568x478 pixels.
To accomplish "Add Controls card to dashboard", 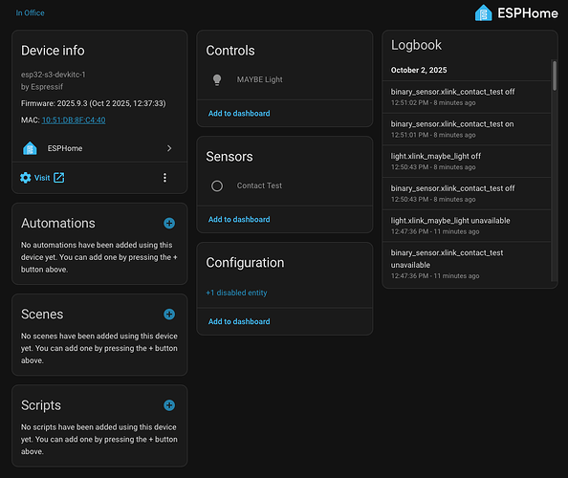I will (x=239, y=114).
